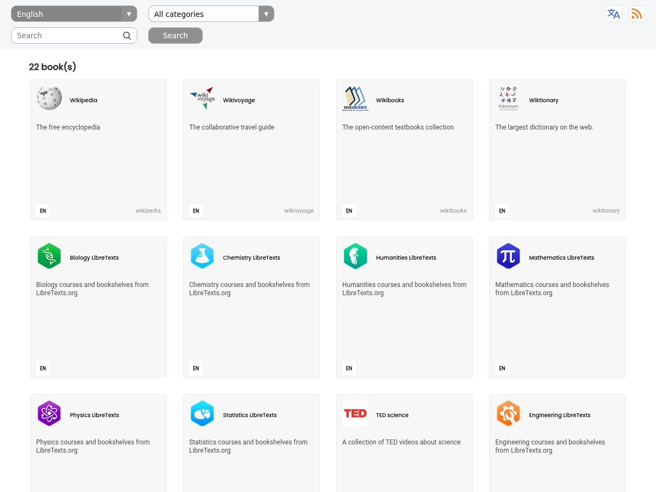The height and width of the screenshot is (492, 656).
Task: Click the EN badge on Mathematics LibreTexts card
Action: (x=502, y=368)
